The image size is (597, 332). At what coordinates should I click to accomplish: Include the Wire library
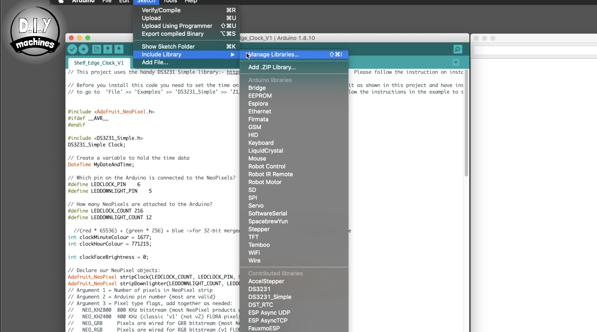coord(294,260)
